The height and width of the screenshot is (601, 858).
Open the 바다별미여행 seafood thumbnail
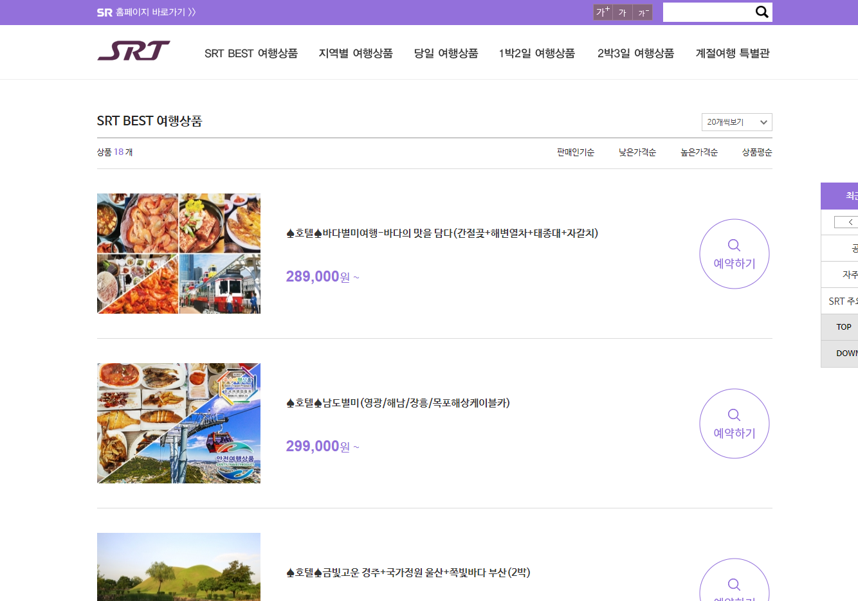pyautogui.click(x=179, y=253)
